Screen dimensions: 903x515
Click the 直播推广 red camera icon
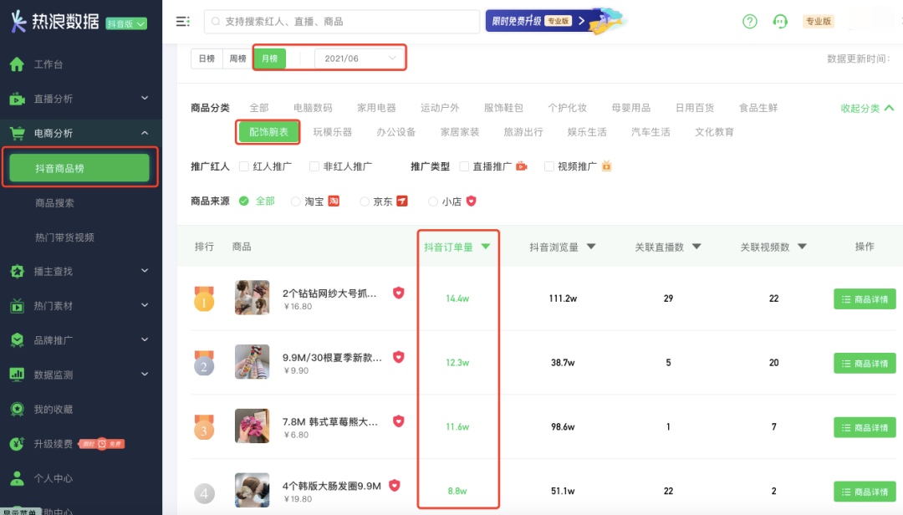click(x=521, y=166)
